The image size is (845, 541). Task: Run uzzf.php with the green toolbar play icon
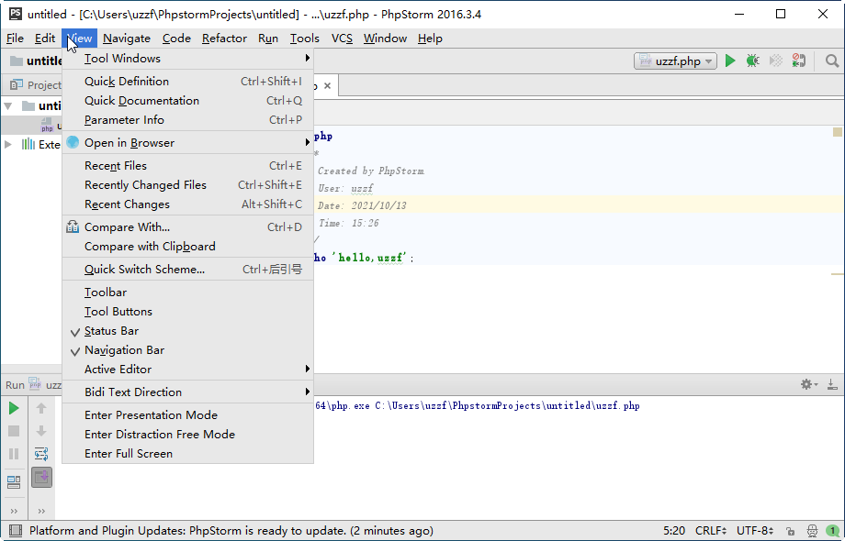coord(730,61)
